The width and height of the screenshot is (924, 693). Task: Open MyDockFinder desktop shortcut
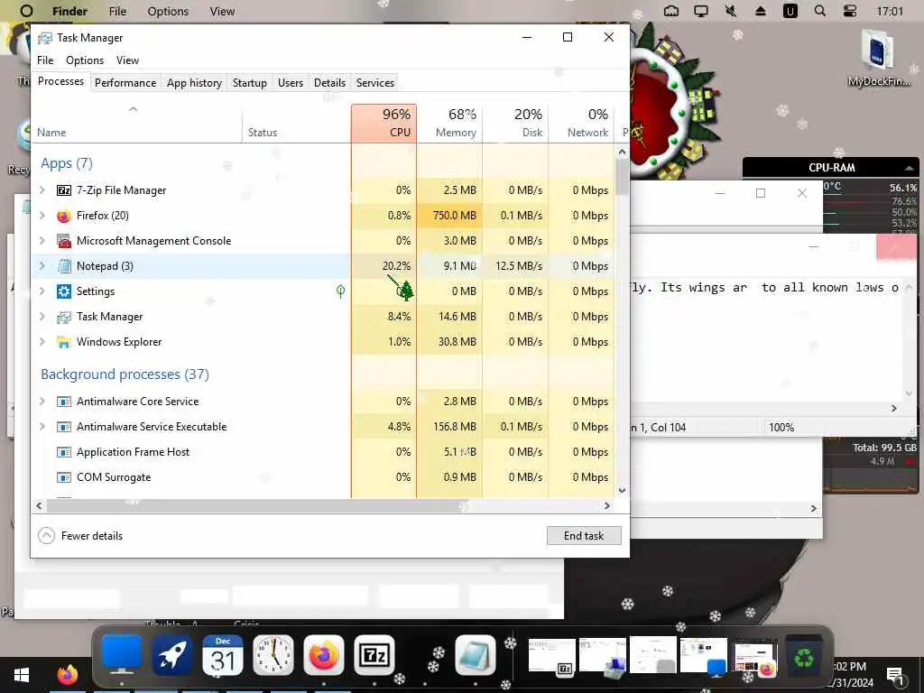click(878, 59)
